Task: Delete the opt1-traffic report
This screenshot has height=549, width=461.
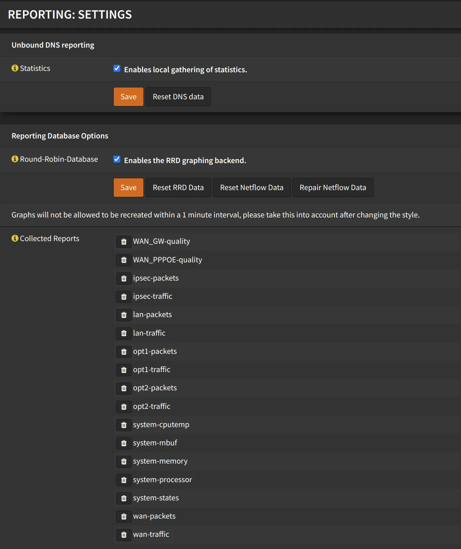Action: [x=124, y=370]
